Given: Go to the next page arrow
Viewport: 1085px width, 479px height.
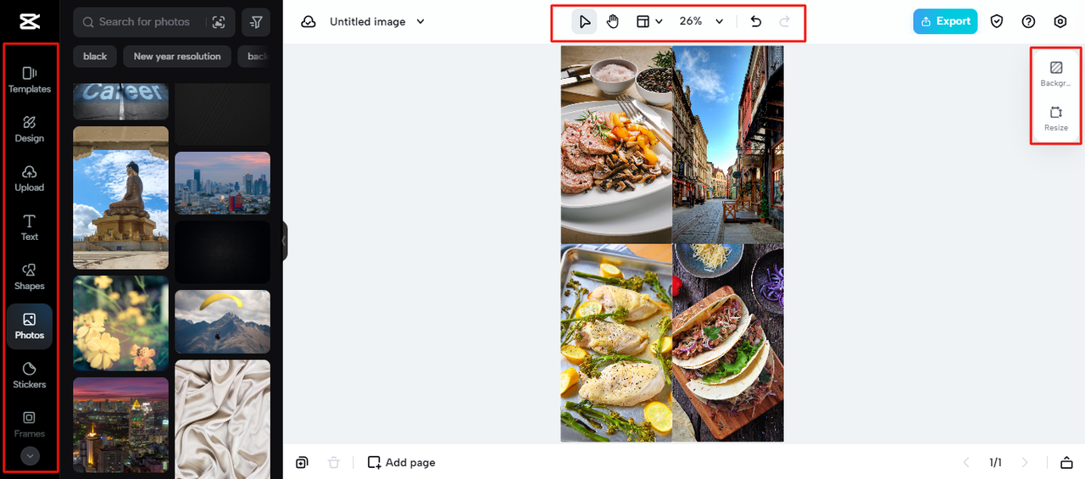Looking at the screenshot, I should (1025, 462).
